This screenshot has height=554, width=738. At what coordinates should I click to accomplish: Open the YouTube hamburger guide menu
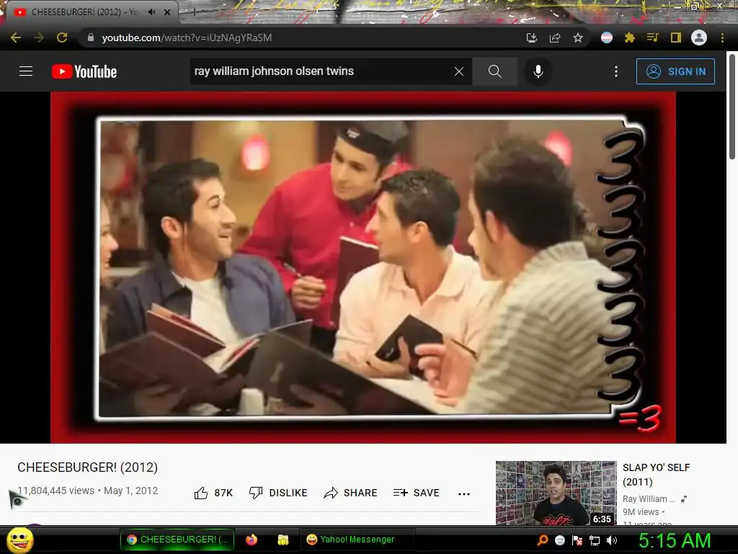tap(26, 71)
